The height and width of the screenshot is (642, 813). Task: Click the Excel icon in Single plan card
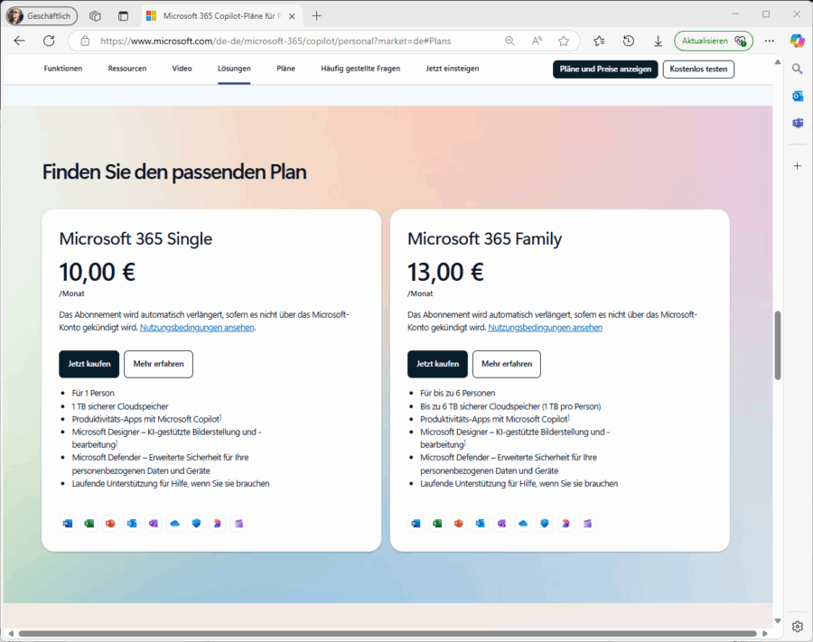pyautogui.click(x=89, y=524)
